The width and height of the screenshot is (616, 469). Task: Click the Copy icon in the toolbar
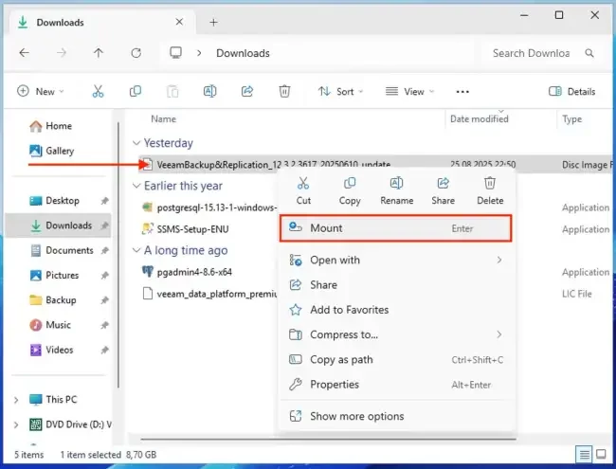click(x=136, y=92)
